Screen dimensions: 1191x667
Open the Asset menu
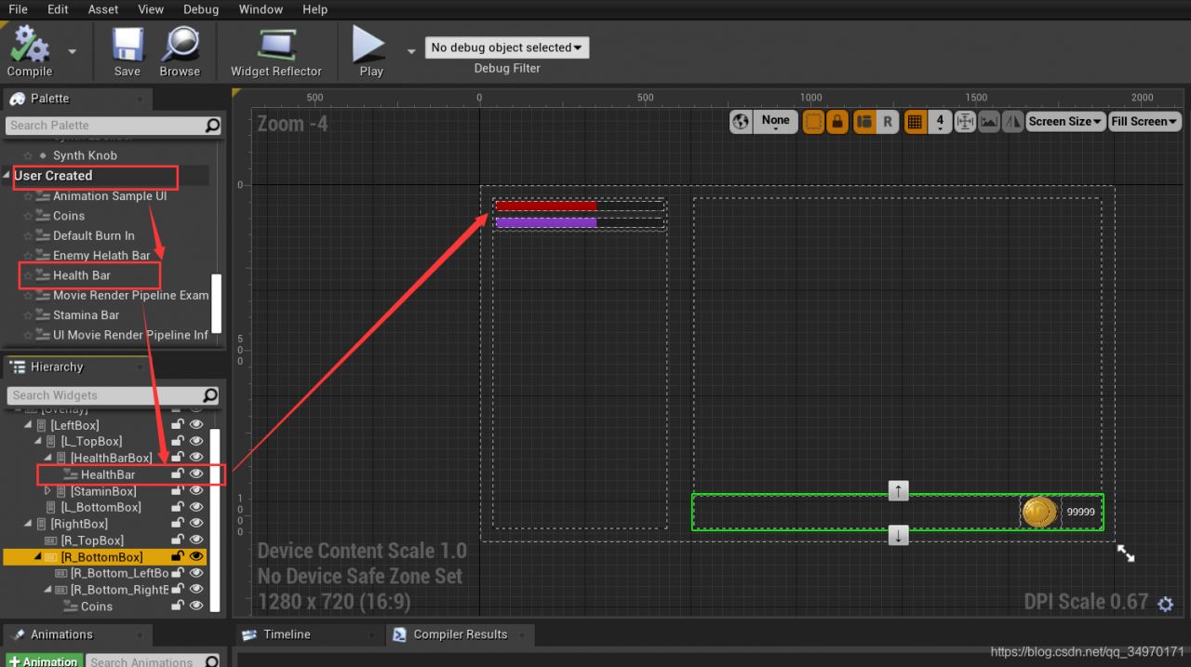click(103, 9)
